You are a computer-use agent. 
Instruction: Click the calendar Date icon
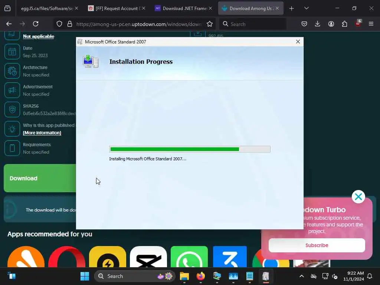pyautogui.click(x=12, y=52)
